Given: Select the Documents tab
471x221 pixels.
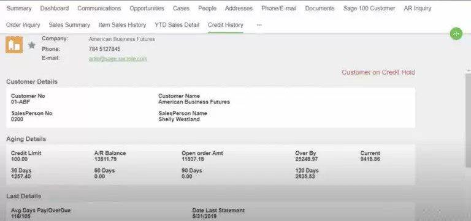Looking at the screenshot, I should pos(320,9).
